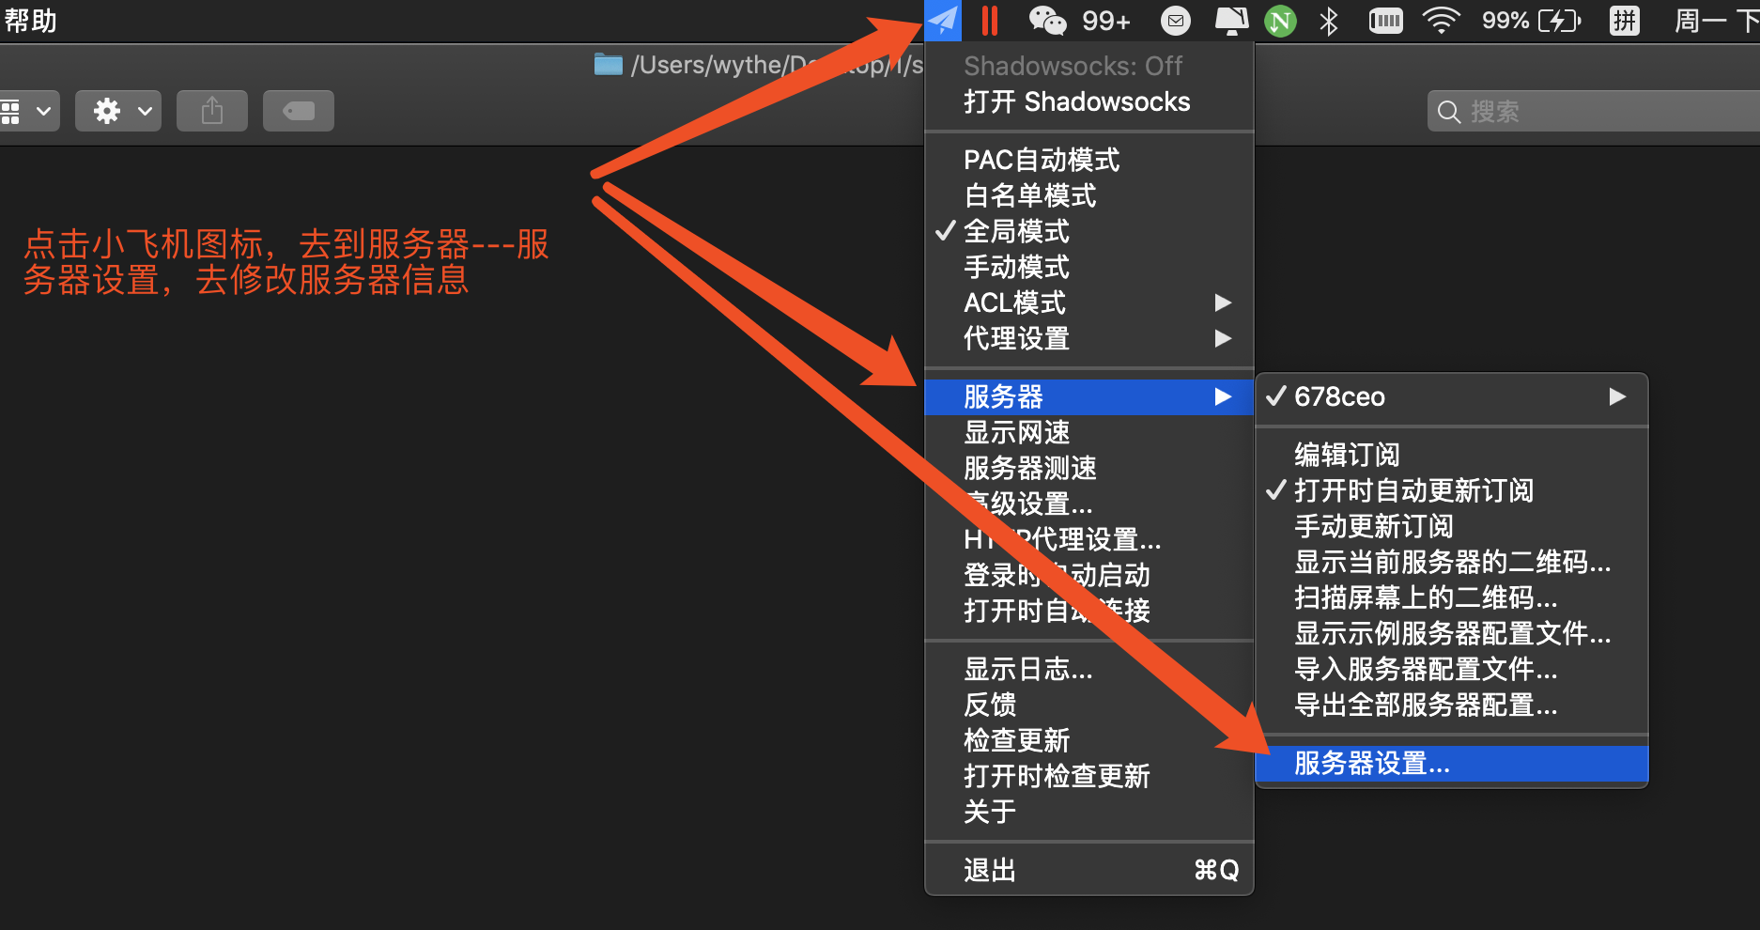1760x930 pixels.
Task: Expand the 代理设置 submenu
Action: pos(1089,338)
